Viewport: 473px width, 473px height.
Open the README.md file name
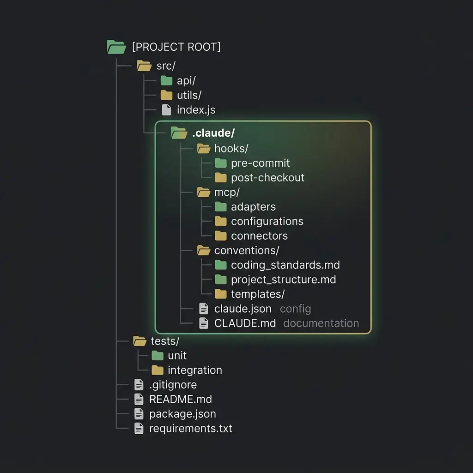click(181, 400)
